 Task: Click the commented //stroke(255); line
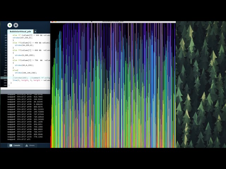[x=31, y=78]
